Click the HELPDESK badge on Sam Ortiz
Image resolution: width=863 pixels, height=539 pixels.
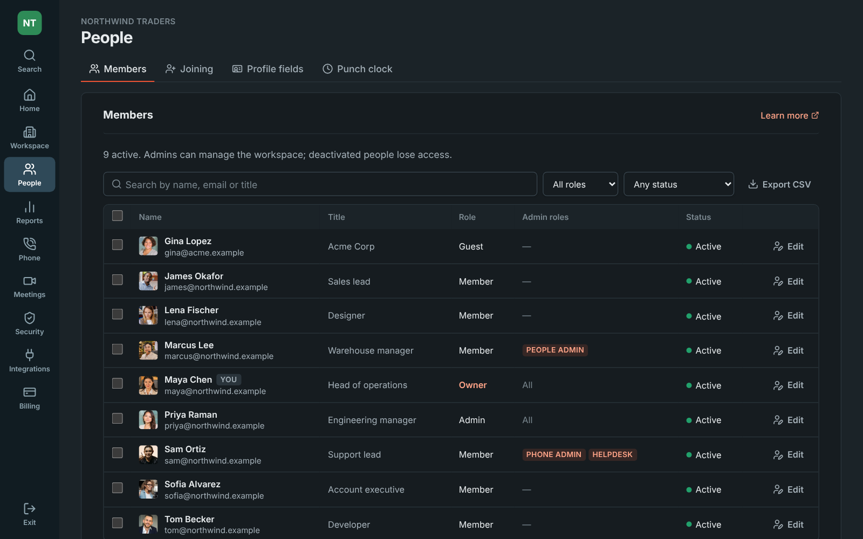point(613,454)
